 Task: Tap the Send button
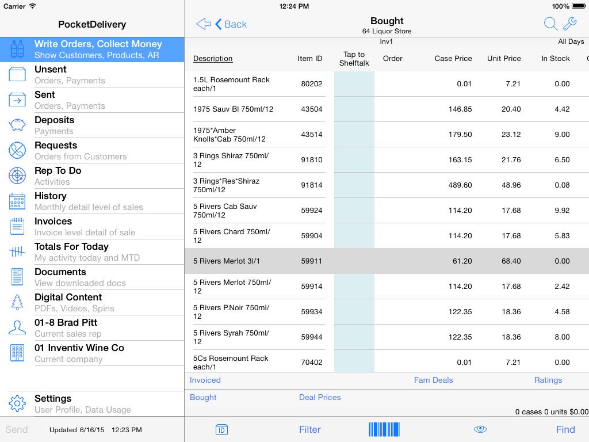(x=17, y=429)
